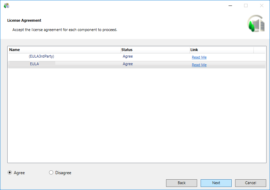The height and width of the screenshot is (190, 270).
Task: Go back with the Back button
Action: coord(181,183)
